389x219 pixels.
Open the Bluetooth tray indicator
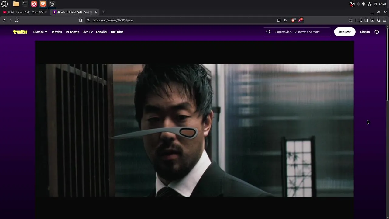coord(359,4)
